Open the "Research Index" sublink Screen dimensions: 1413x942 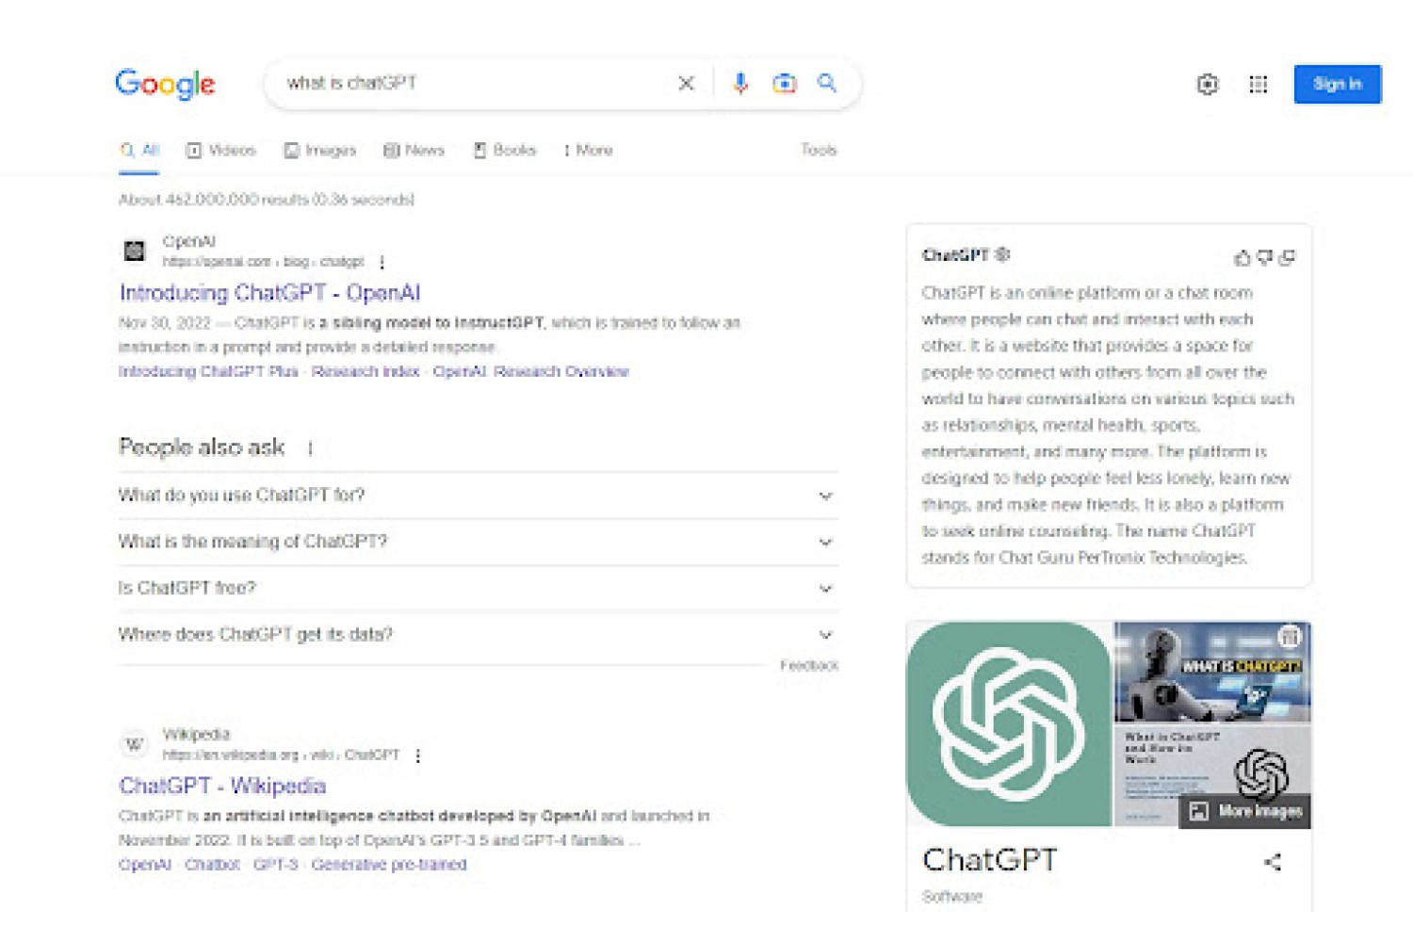tap(365, 371)
